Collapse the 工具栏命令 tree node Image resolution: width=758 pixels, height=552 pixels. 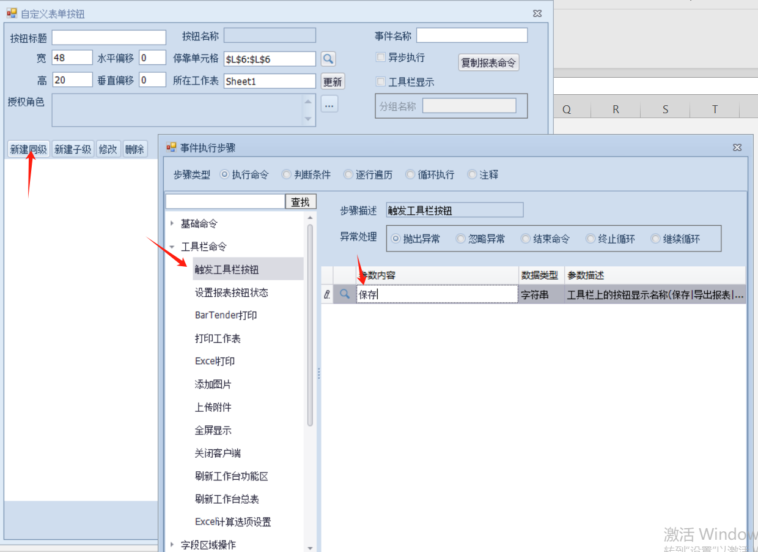pos(172,247)
